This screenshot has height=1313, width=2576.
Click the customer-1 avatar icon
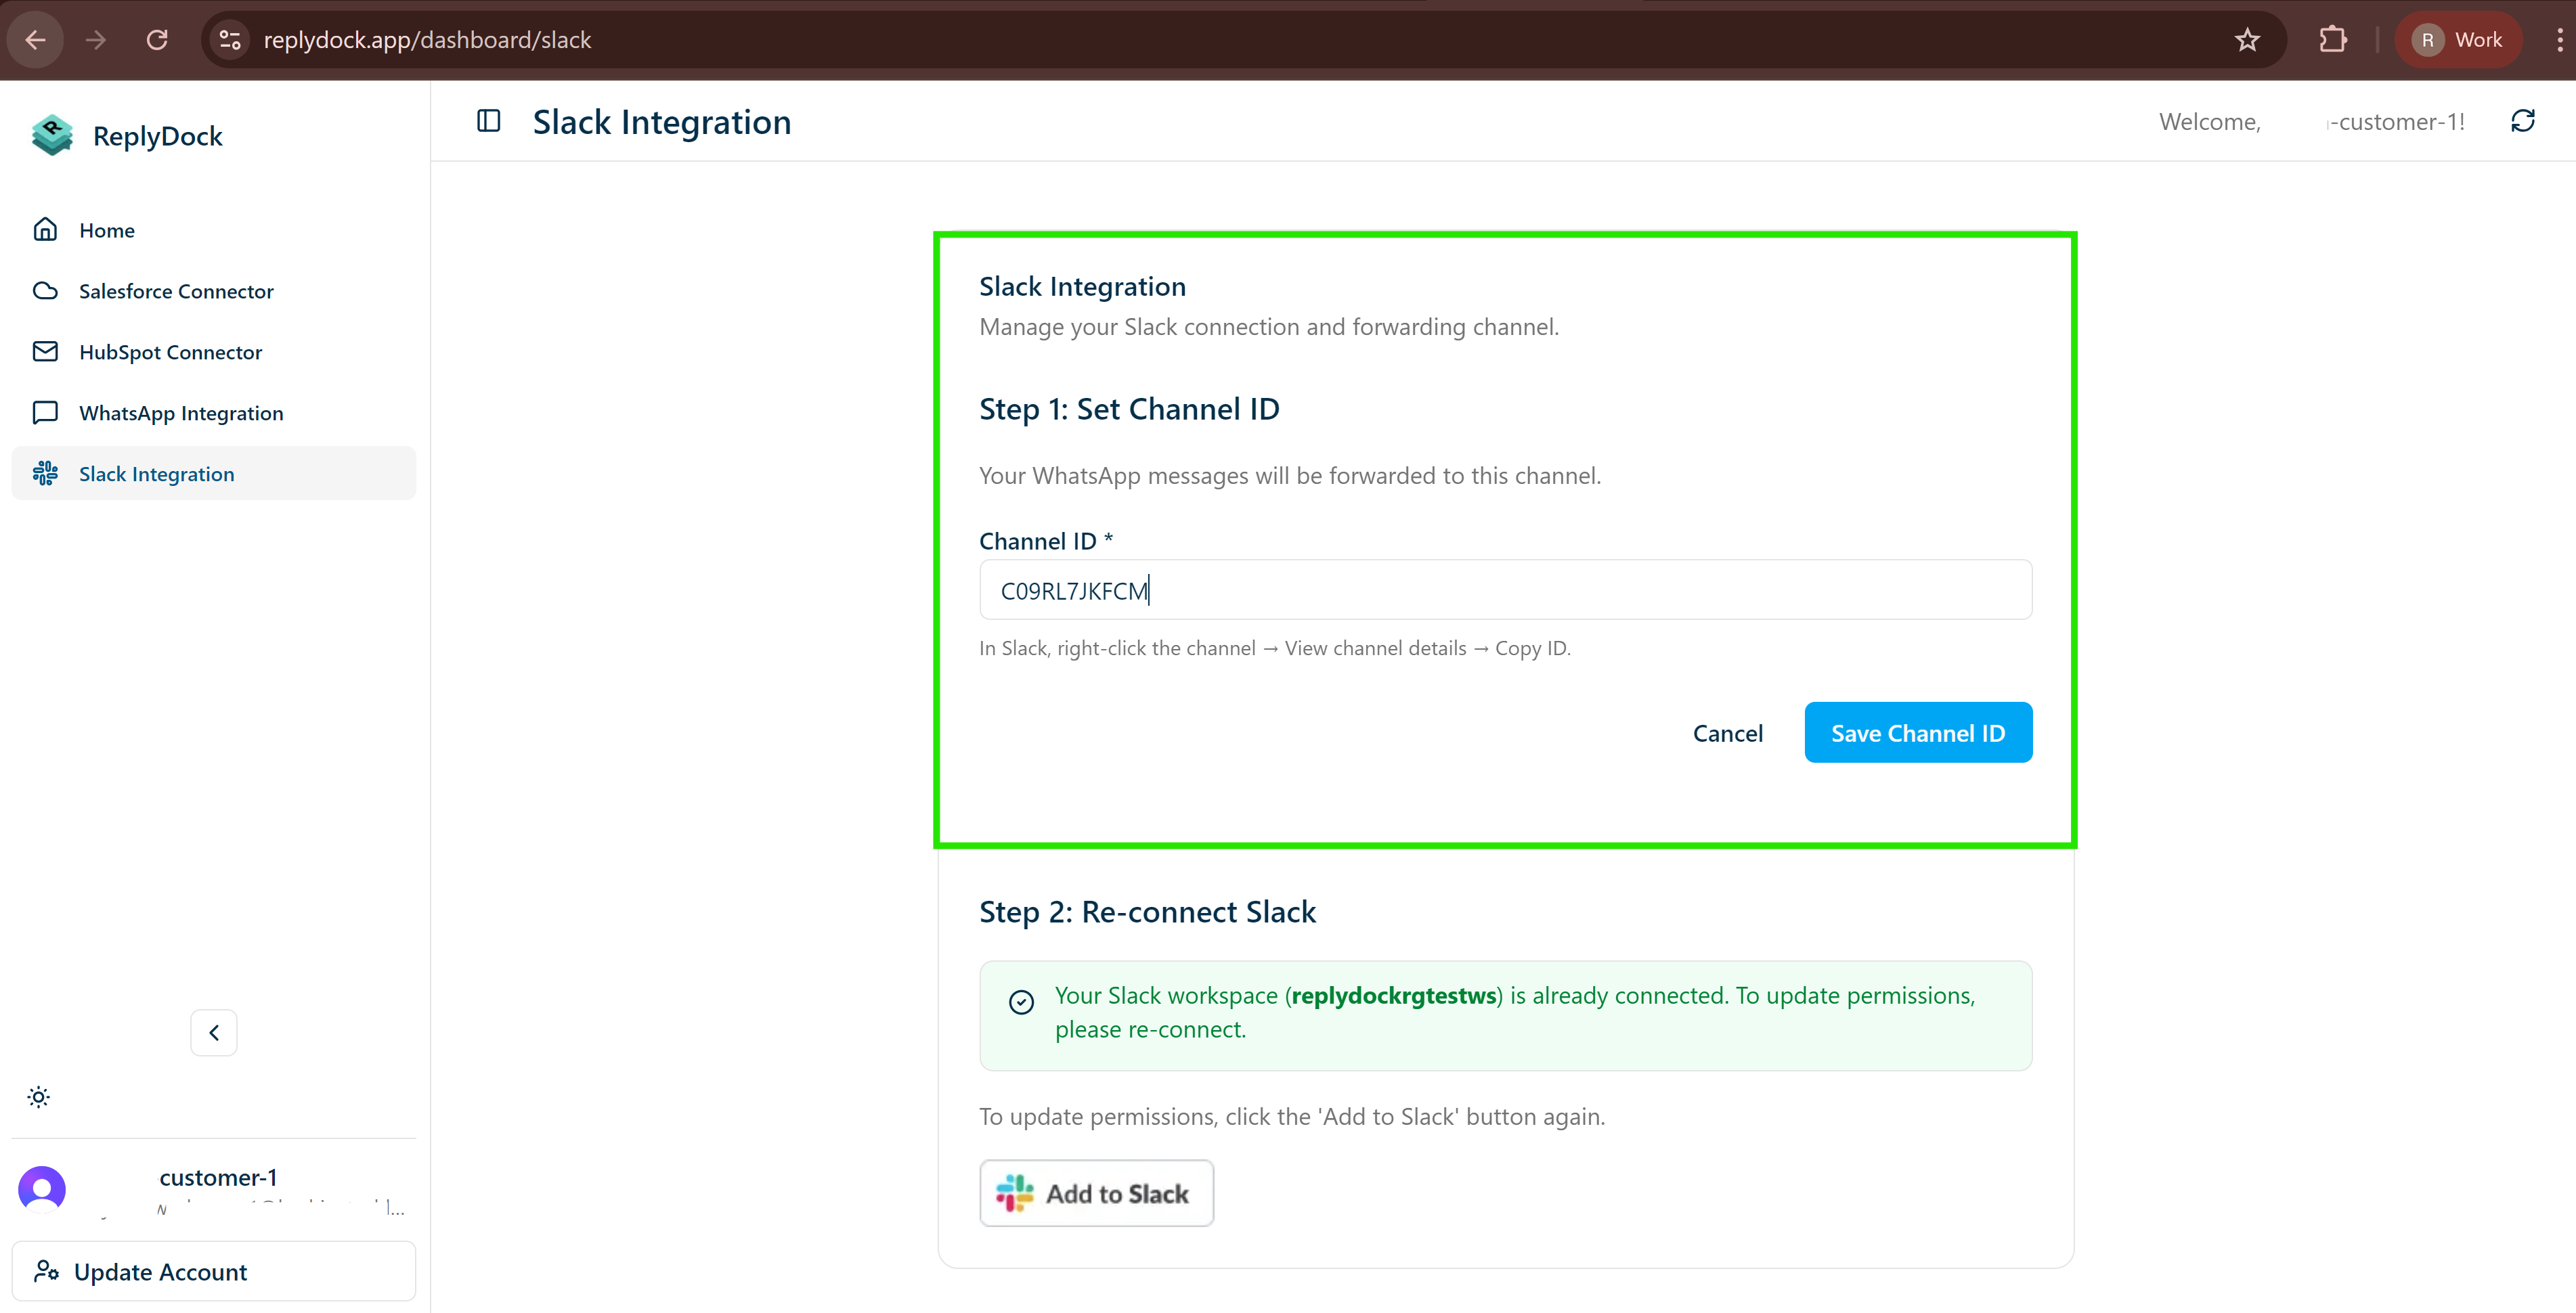click(x=42, y=1188)
